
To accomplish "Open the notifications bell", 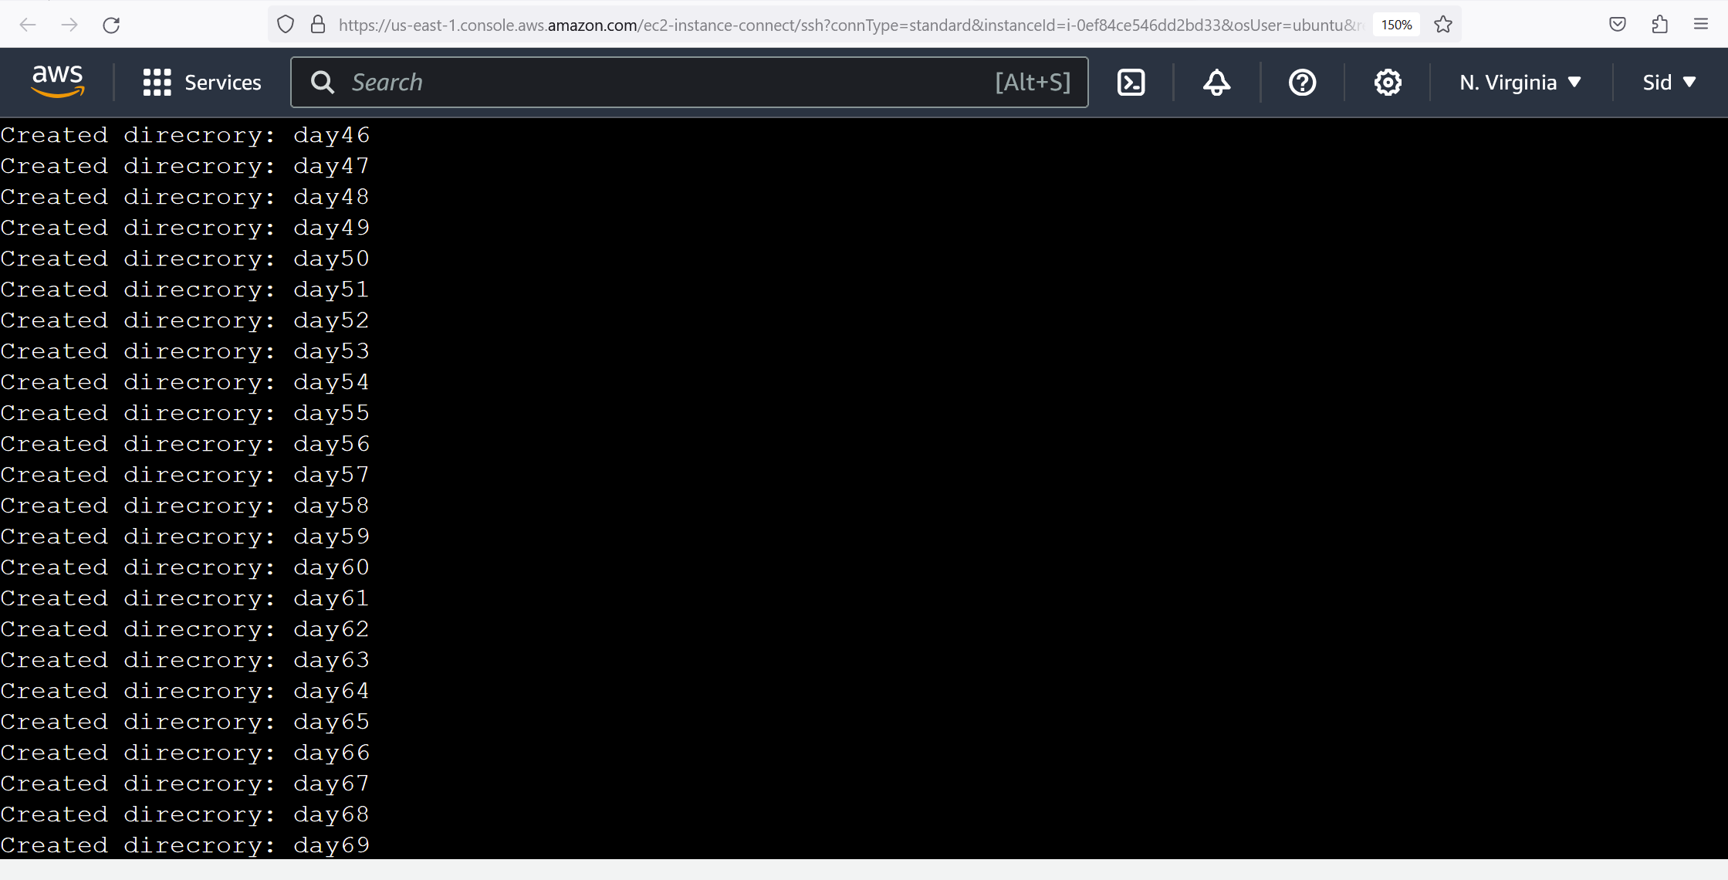I will [x=1216, y=83].
